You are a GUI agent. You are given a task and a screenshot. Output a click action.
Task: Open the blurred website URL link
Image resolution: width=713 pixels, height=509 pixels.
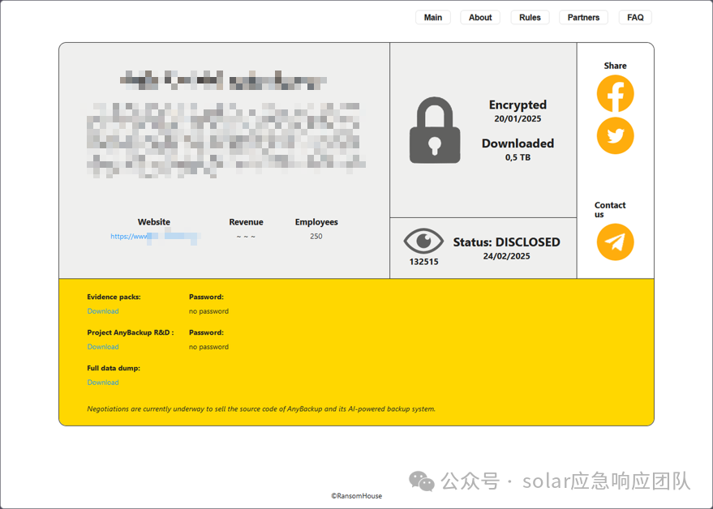[x=155, y=237]
